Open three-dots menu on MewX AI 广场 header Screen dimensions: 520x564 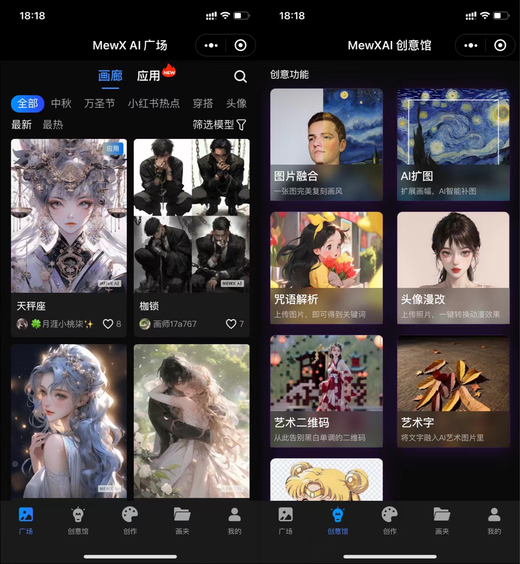click(211, 45)
